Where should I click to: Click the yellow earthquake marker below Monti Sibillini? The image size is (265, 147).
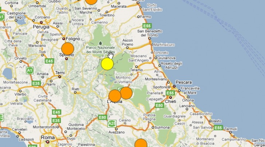(x=107, y=64)
